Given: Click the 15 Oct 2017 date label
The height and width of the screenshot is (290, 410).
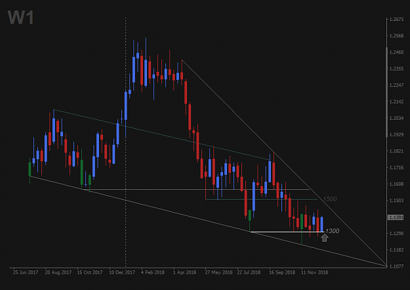Looking at the screenshot, I should [x=90, y=272].
